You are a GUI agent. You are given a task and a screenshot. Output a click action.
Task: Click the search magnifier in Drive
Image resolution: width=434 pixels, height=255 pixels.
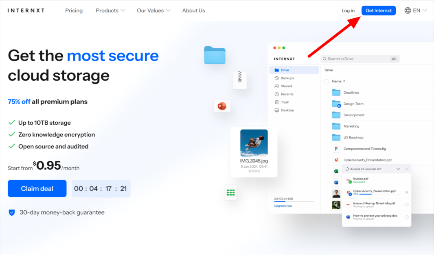[x=324, y=58]
